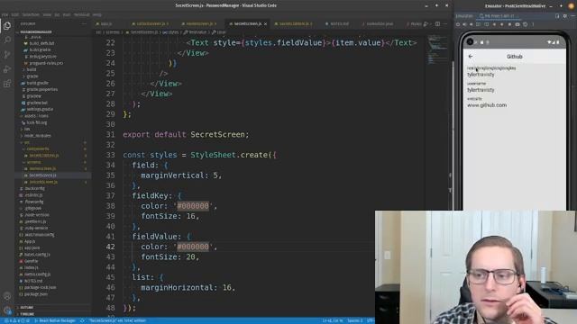Click the fieldValue color swatch #000000
This screenshot has width=577, height=324.
coord(193,247)
